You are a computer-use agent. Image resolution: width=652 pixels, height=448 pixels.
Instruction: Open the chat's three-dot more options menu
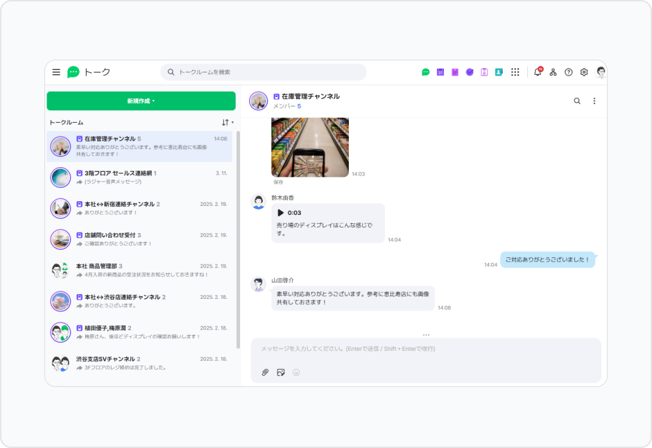tap(594, 101)
